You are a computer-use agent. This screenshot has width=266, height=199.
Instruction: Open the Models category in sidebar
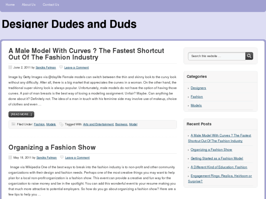196,106
